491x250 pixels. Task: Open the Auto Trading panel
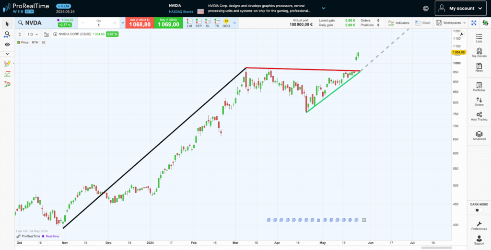pyautogui.click(x=479, y=116)
